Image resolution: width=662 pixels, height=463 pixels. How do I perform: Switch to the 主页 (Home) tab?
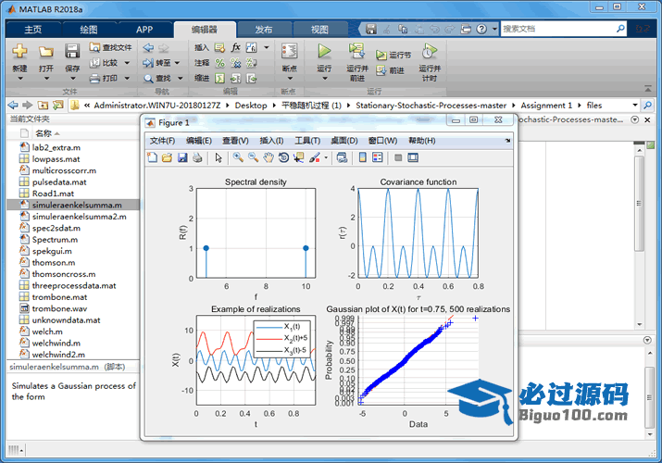tap(33, 29)
